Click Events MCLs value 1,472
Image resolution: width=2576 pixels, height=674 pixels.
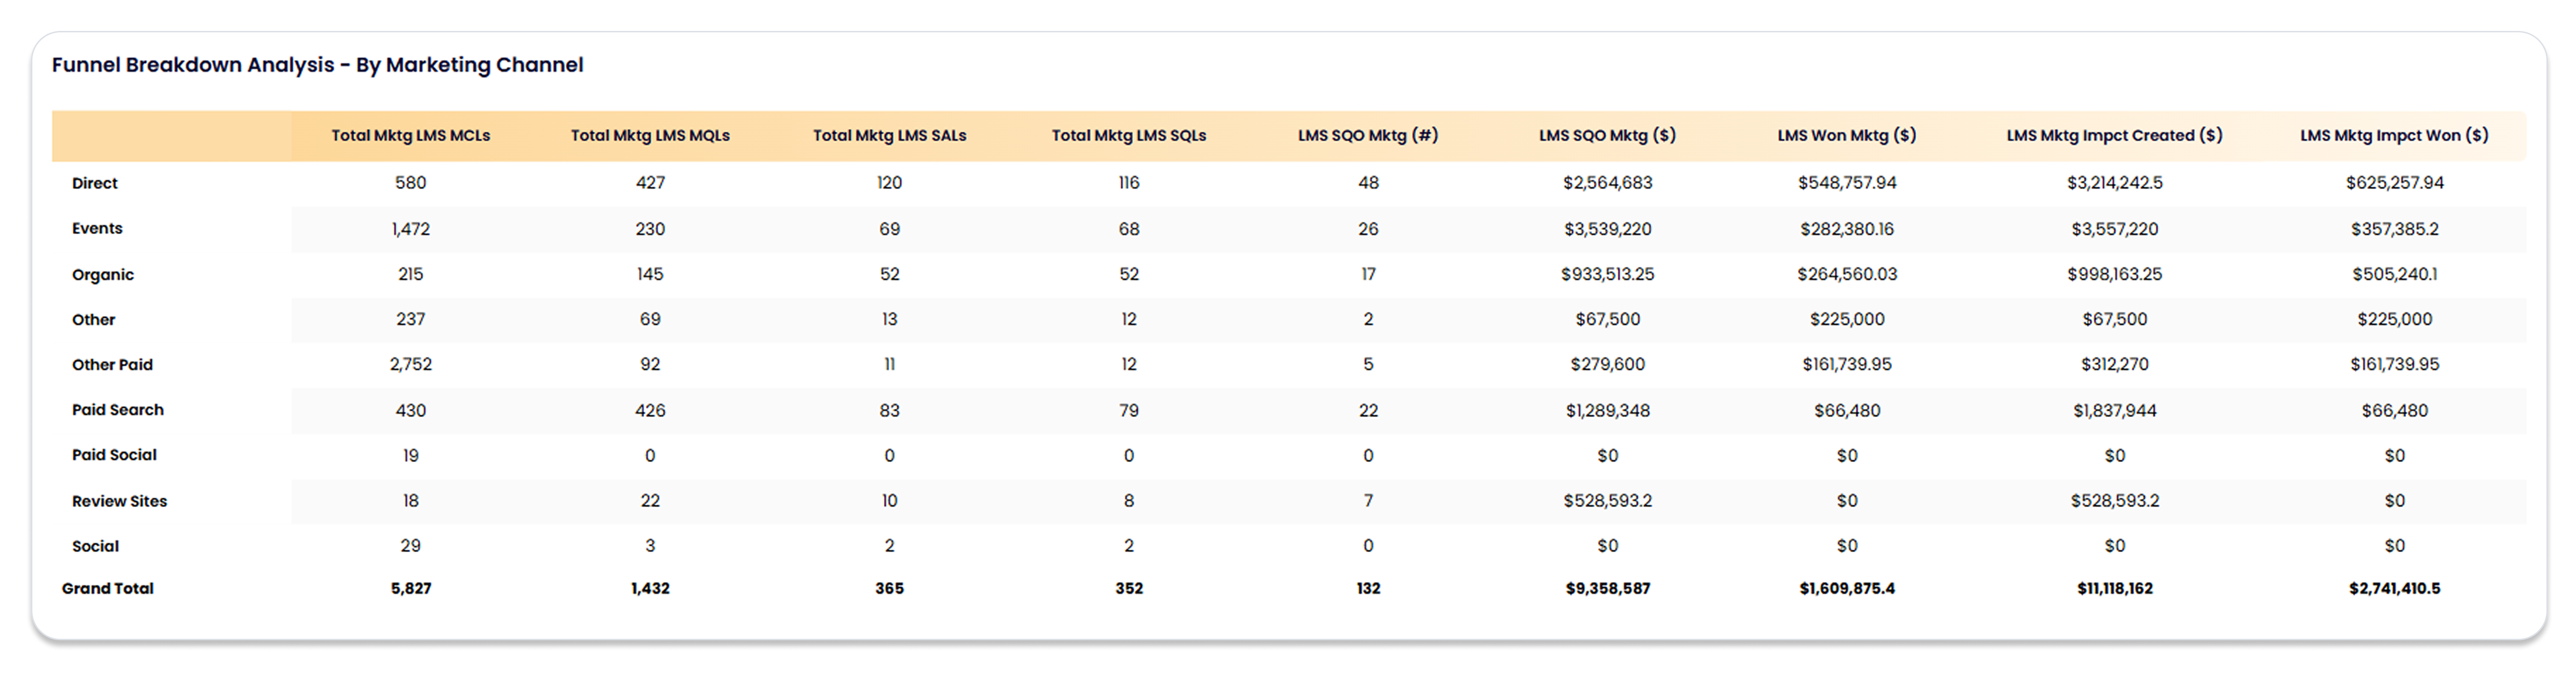click(410, 229)
